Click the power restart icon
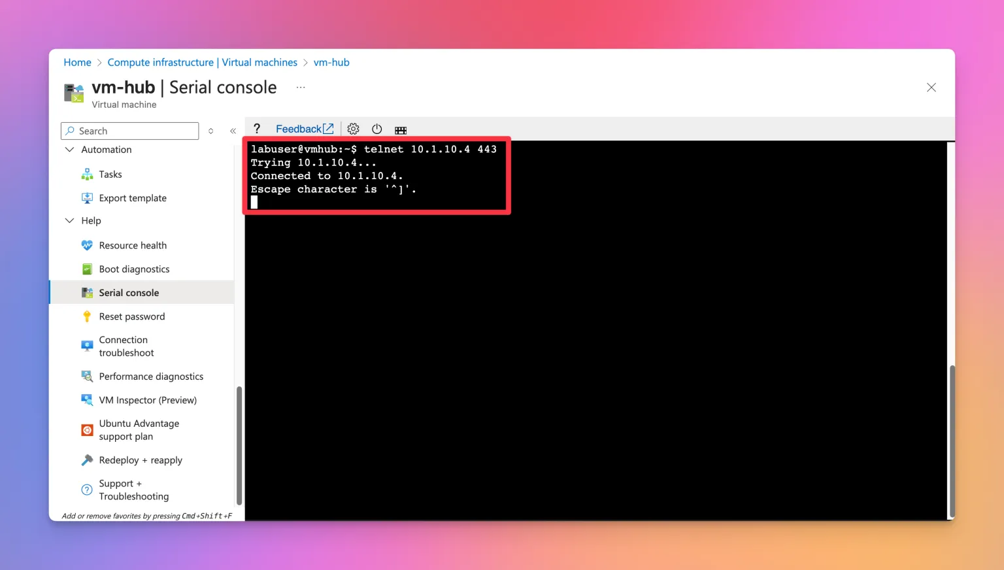The image size is (1004, 570). (377, 129)
